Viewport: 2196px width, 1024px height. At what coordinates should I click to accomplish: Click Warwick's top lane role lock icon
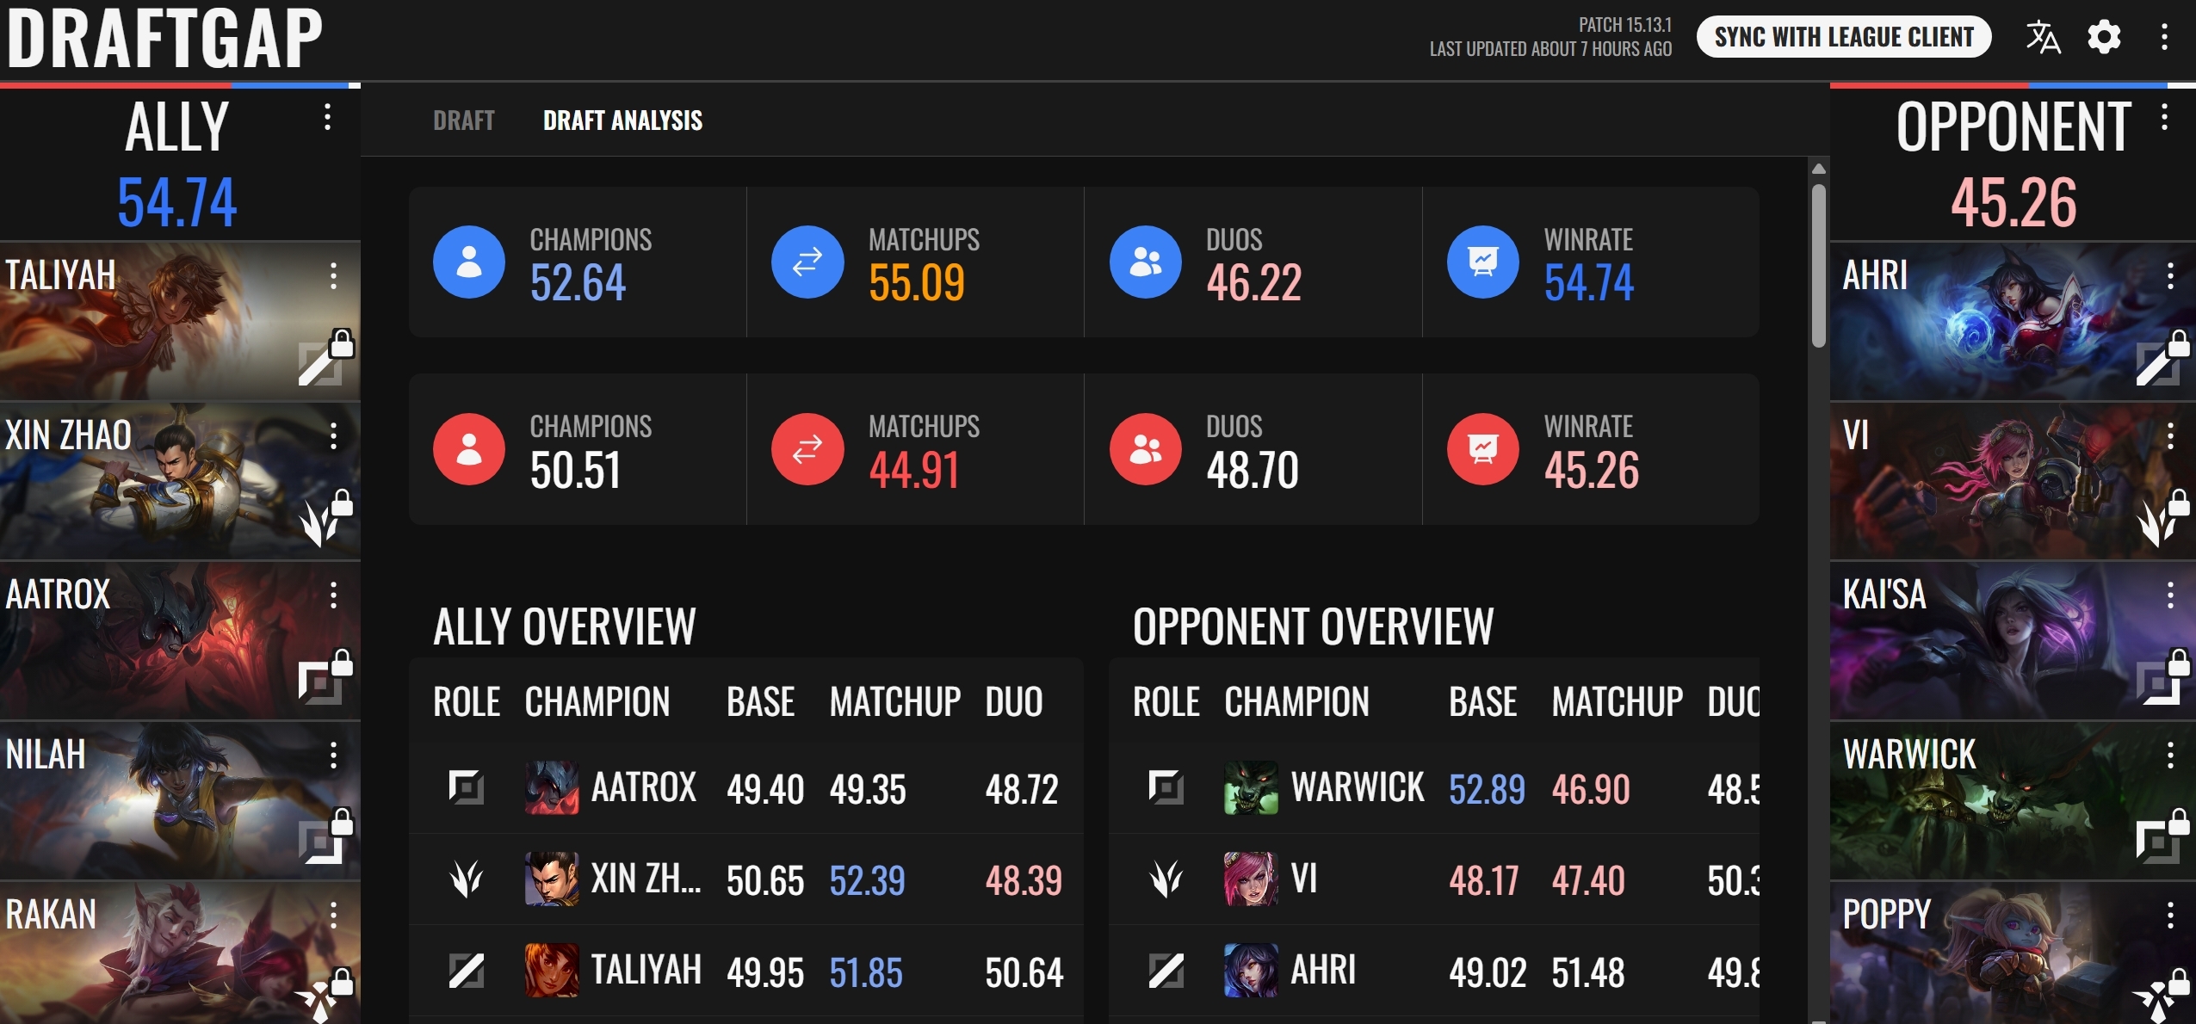[x=2162, y=836]
